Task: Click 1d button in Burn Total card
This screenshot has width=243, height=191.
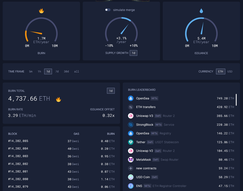Action: point(111,91)
